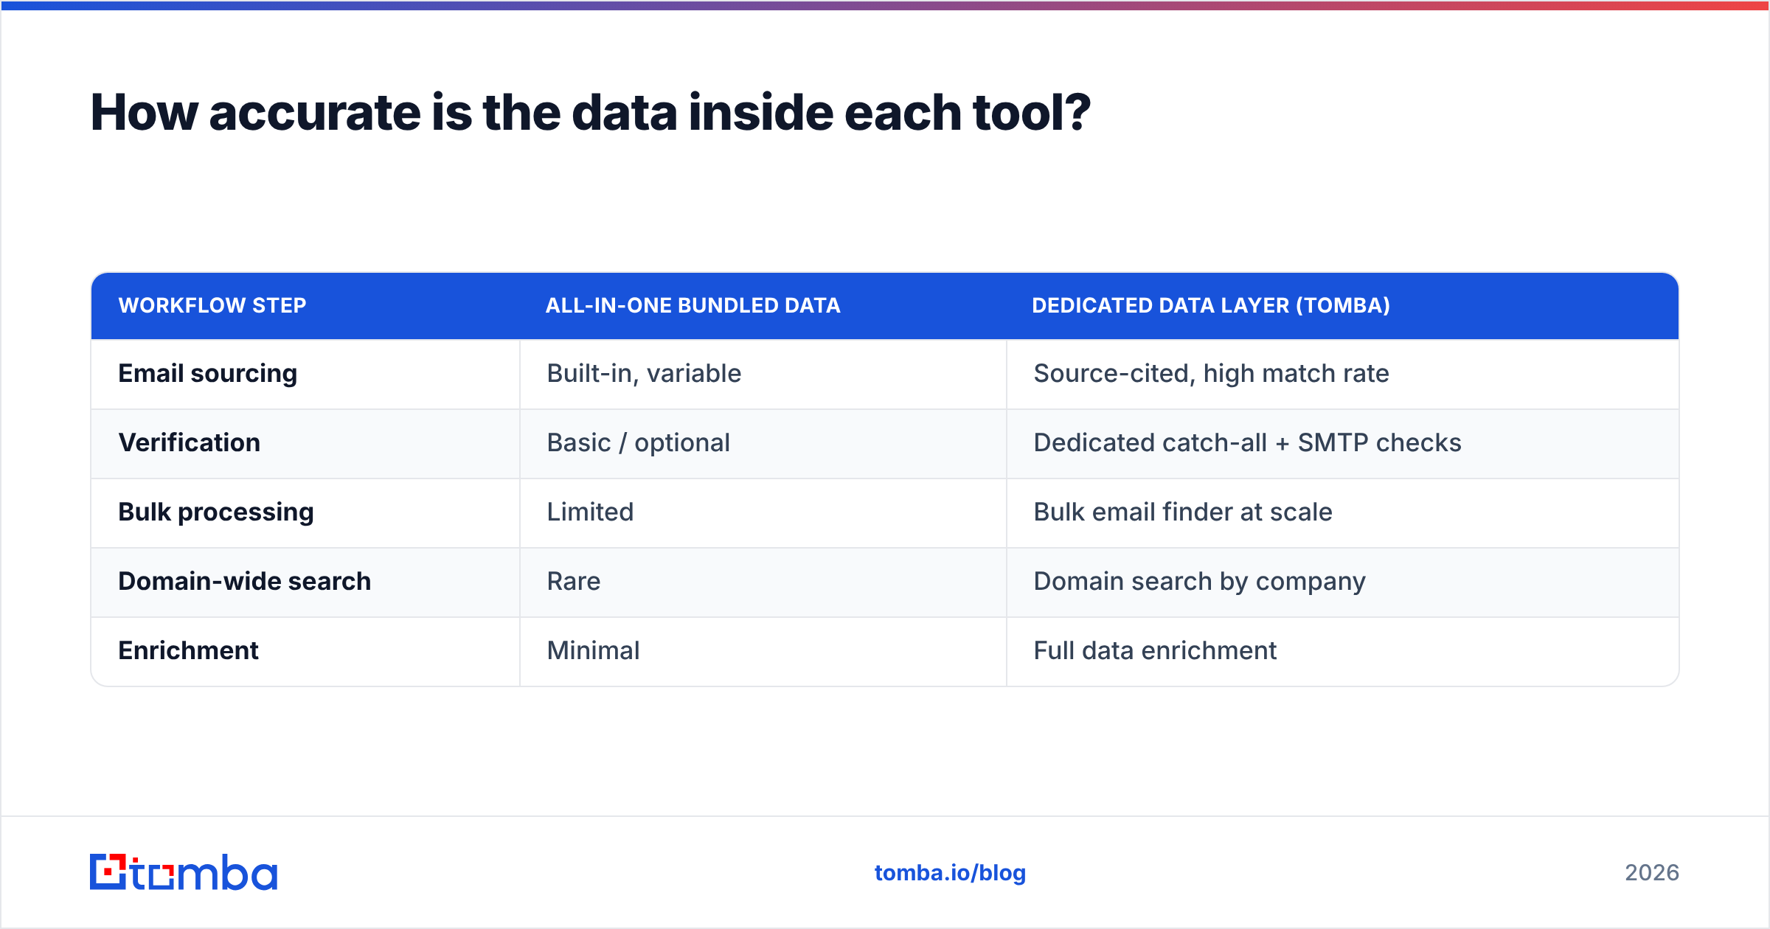Click the heading 'How accurate is the data inside each tool?'
The width and height of the screenshot is (1770, 929).
(x=590, y=113)
